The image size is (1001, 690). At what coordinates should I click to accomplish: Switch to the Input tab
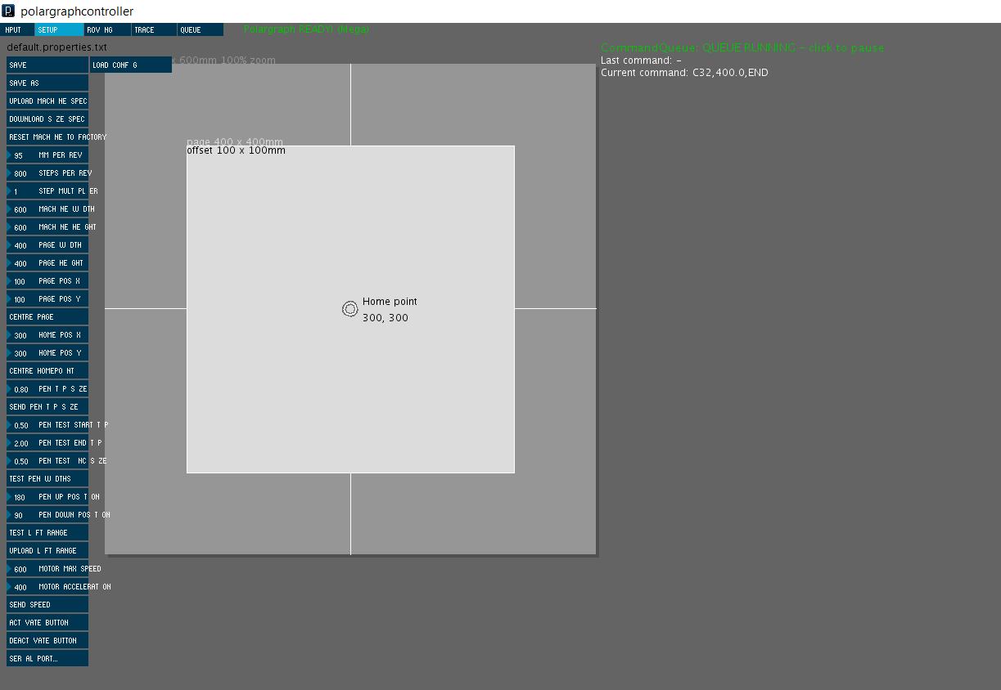17,29
